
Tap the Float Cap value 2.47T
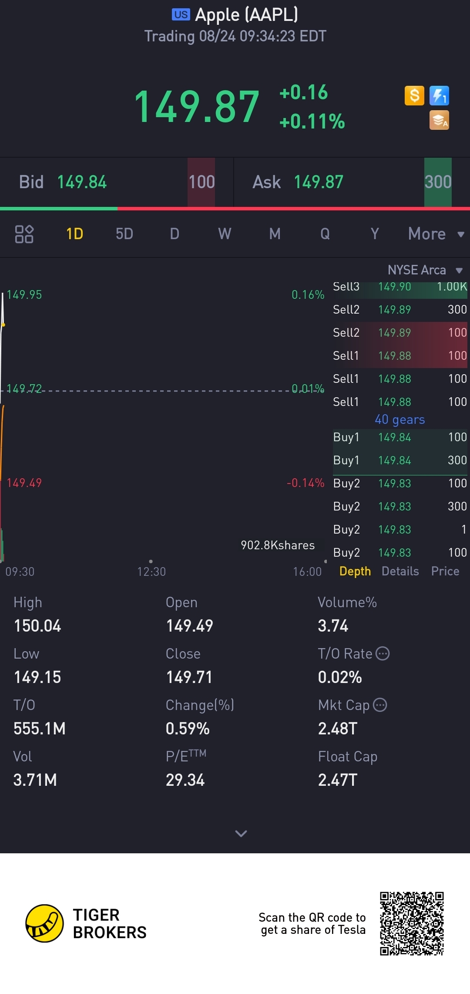coord(338,780)
